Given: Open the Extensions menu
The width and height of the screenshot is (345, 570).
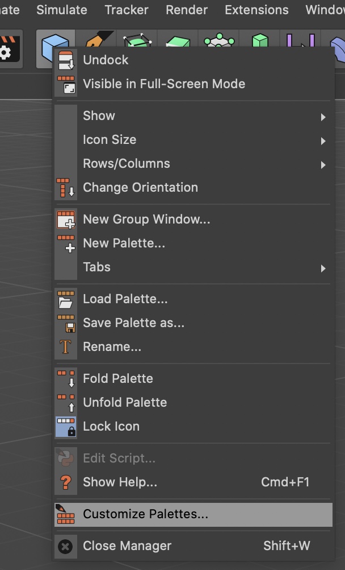Looking at the screenshot, I should (256, 10).
